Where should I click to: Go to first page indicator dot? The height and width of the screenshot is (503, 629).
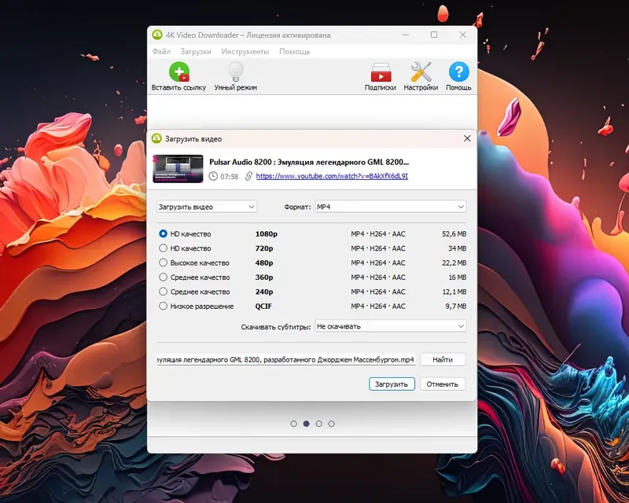tap(293, 424)
